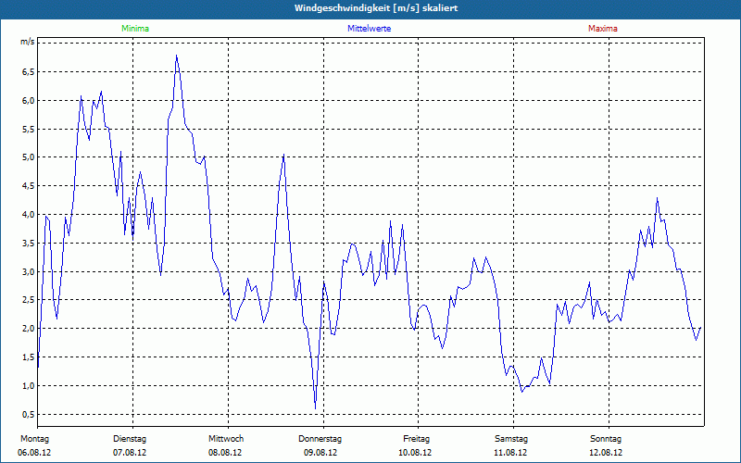Screen dimensions: 741x463
Task: Click the date 11.08.12
Action: click(510, 453)
